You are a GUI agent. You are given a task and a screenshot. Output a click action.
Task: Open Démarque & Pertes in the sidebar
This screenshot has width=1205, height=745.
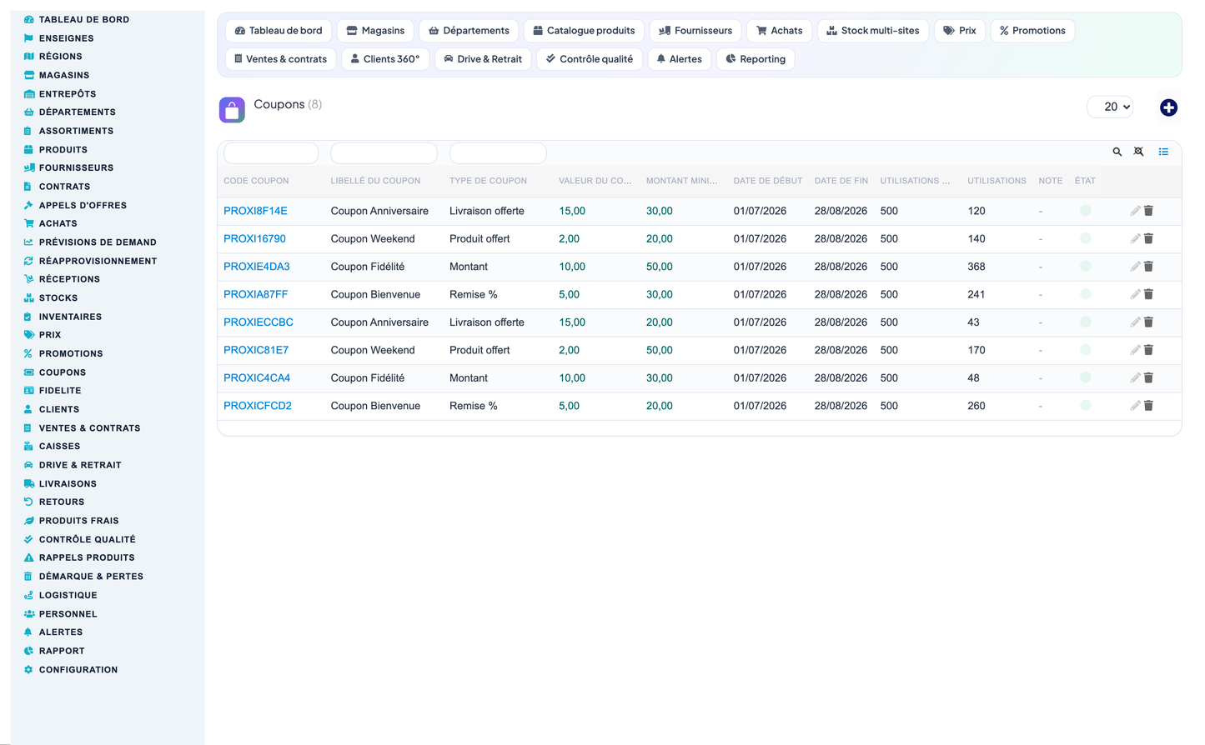[x=91, y=577]
